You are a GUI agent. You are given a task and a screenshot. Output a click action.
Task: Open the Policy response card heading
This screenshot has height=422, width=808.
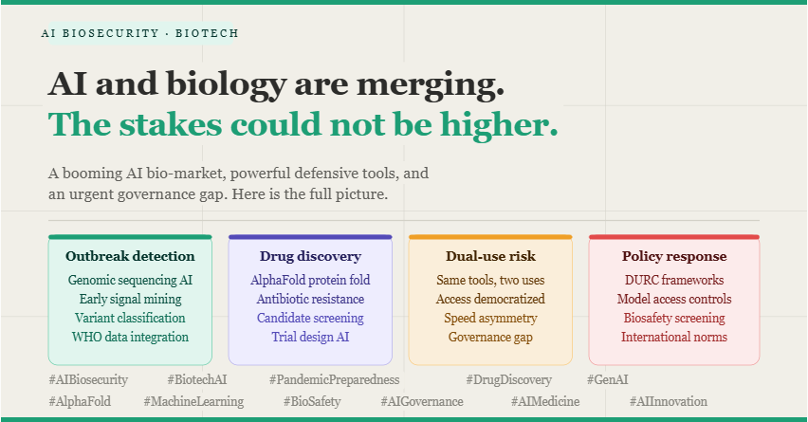pyautogui.click(x=674, y=256)
